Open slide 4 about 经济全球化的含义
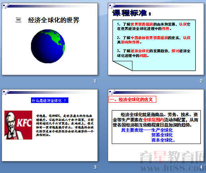 tap(156, 125)
